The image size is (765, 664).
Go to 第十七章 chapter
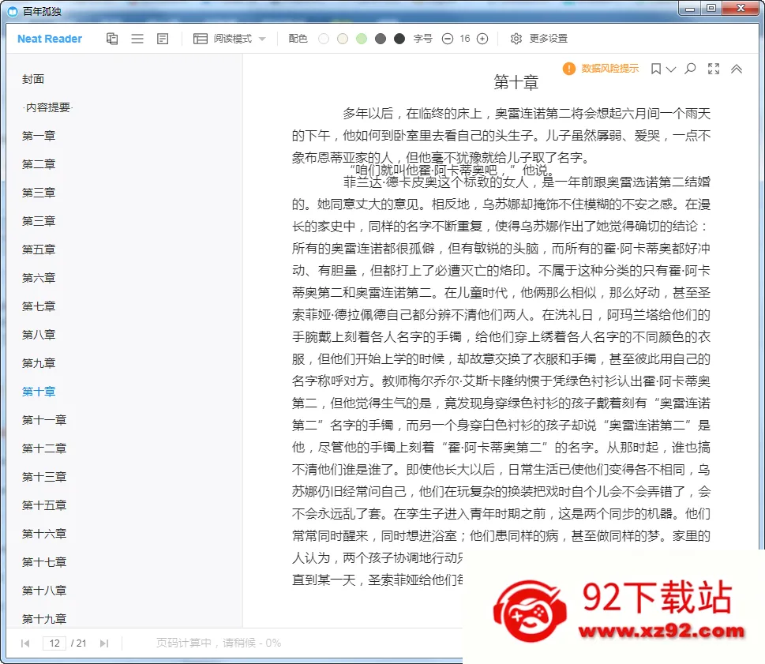tap(44, 561)
